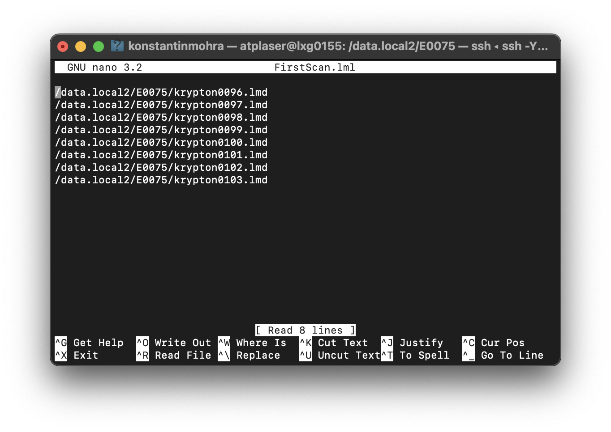Click the line with krypton0100.lmd
This screenshot has width=611, height=432.
coord(161,142)
